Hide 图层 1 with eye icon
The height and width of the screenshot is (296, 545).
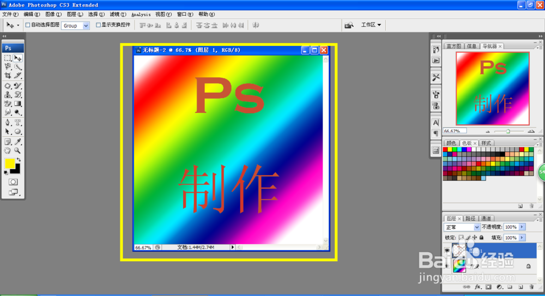447,250
